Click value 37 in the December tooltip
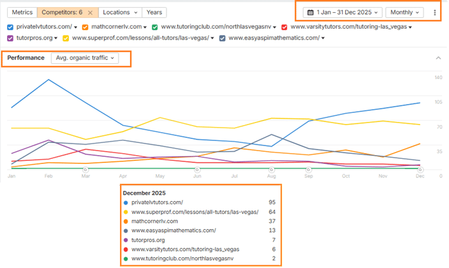The height and width of the screenshot is (268, 449). [272, 221]
